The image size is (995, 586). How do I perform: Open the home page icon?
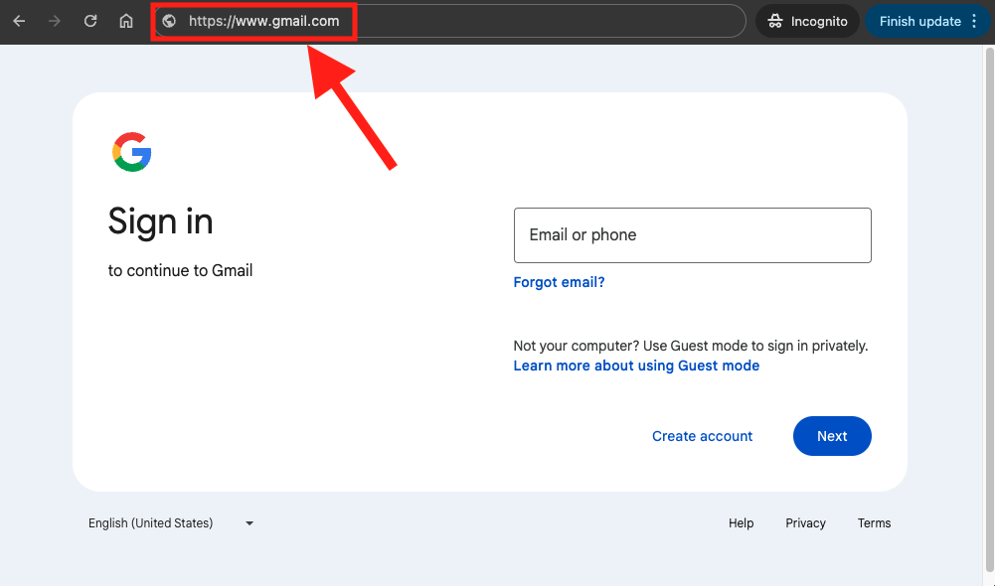coord(126,21)
